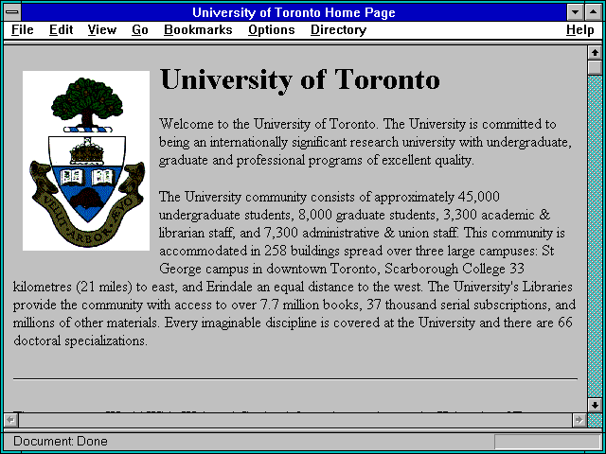Click the title bar minimize down-arrow button
This screenshot has height=454, width=606.
(x=576, y=12)
